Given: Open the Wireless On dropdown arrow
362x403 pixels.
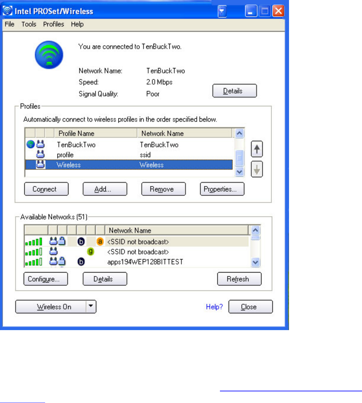Looking at the screenshot, I should click(x=91, y=306).
